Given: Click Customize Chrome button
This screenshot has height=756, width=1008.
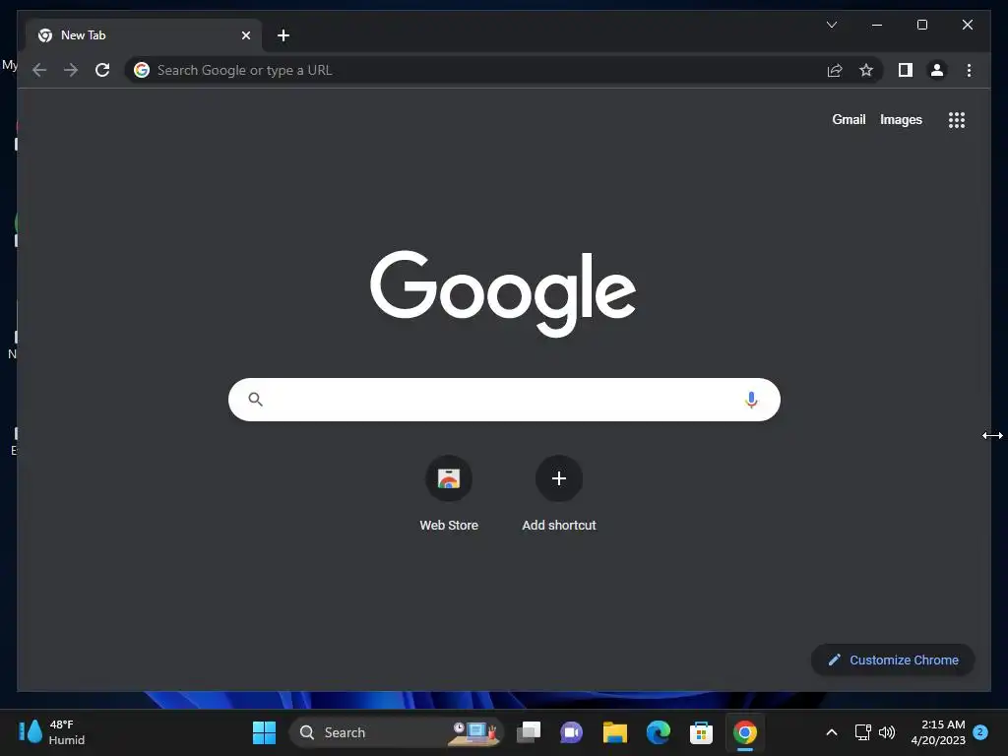Looking at the screenshot, I should coord(893,660).
